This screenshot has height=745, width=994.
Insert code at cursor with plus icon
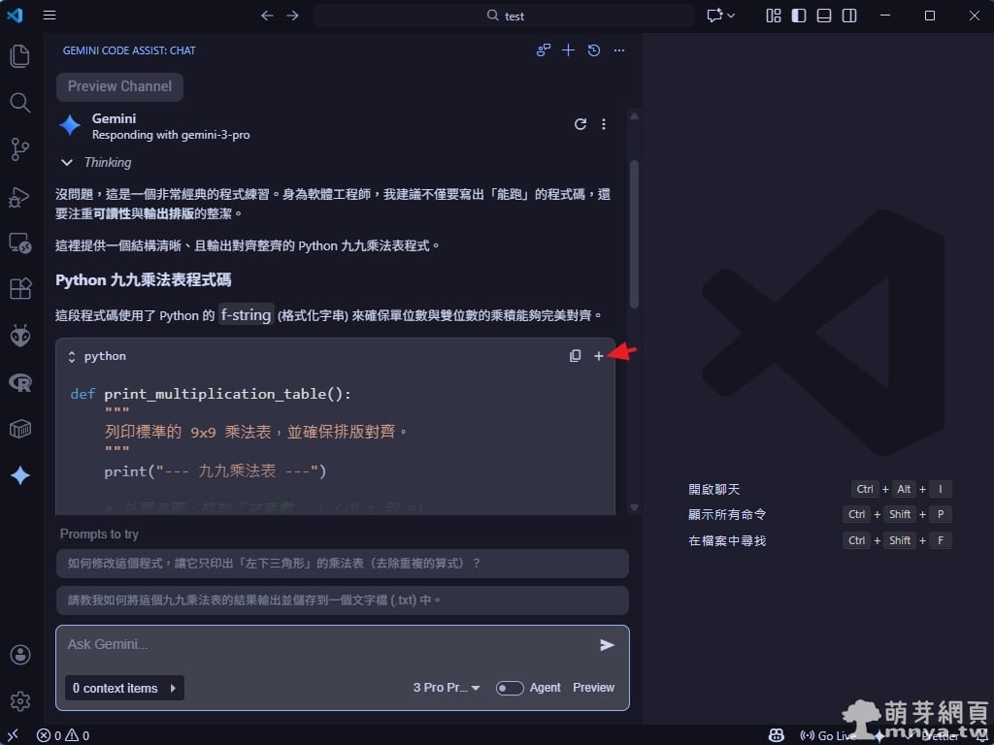coord(599,356)
